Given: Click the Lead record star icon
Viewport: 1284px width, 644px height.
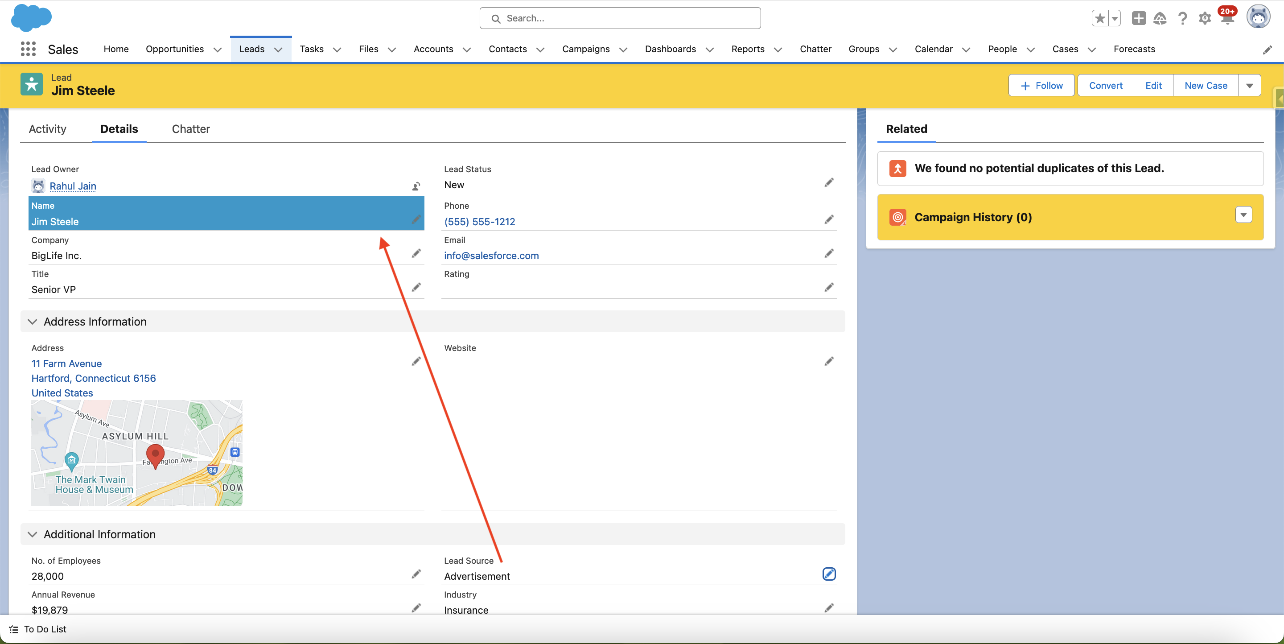Looking at the screenshot, I should click(x=31, y=84).
